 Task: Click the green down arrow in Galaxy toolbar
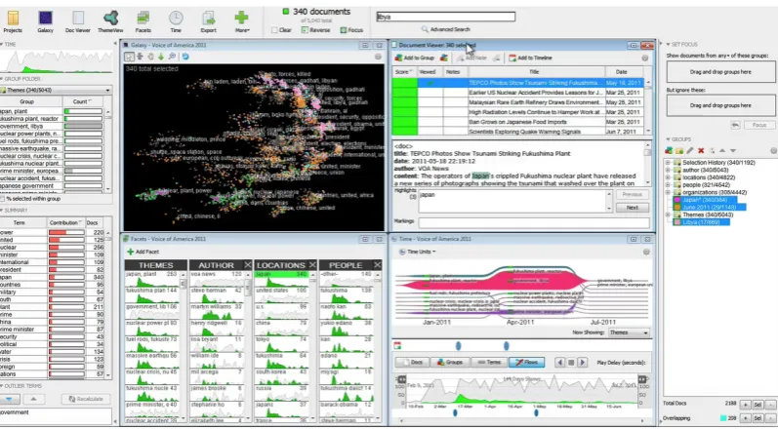tap(161, 57)
